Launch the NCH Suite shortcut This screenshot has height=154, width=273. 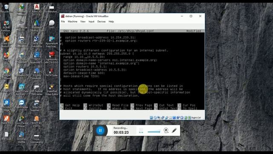[52, 72]
